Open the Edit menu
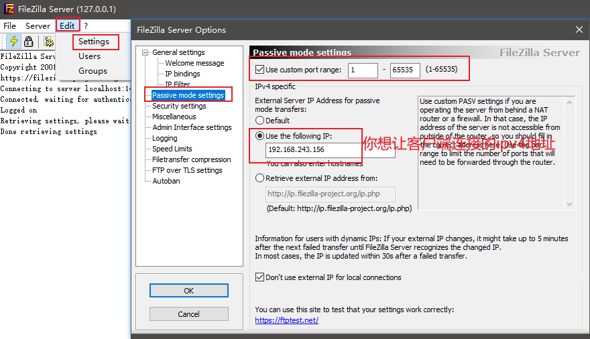 (67, 25)
